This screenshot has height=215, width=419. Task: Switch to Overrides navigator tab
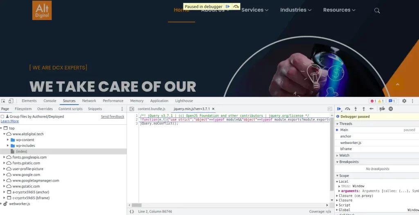click(x=45, y=109)
